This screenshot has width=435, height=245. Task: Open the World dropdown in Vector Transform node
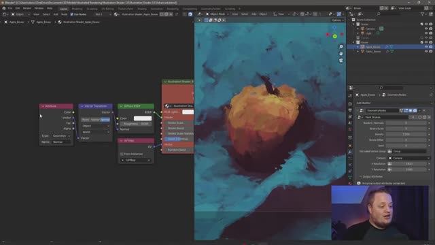pos(95,132)
